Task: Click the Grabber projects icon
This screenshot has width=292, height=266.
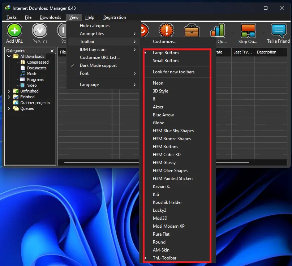Action: [x=16, y=102]
